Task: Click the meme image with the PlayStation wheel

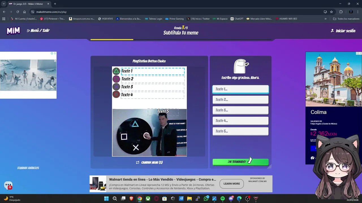Action: tap(149, 133)
